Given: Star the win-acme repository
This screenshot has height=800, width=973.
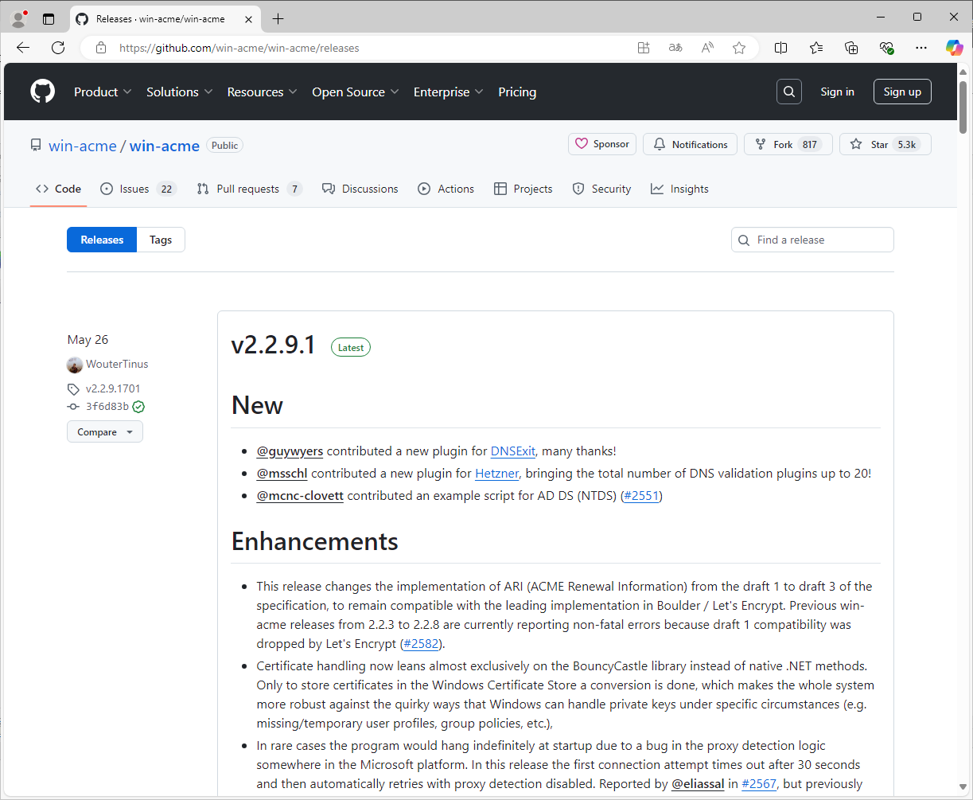Looking at the screenshot, I should pos(885,144).
